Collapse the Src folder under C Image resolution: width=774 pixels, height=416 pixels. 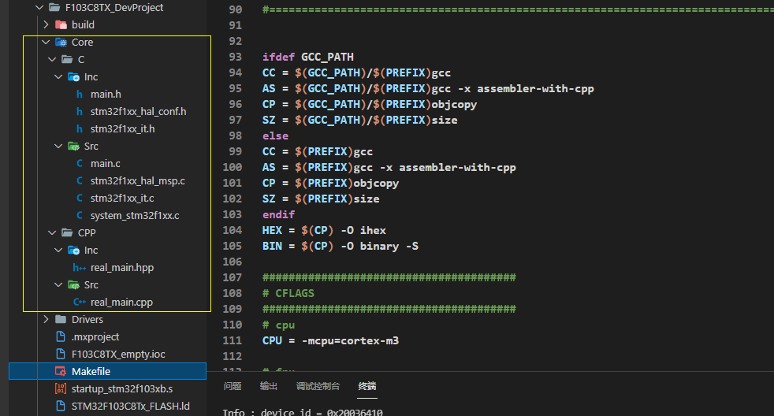click(x=59, y=146)
